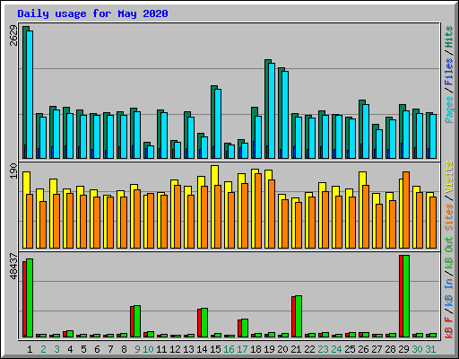This screenshot has width=459, height=359.
Task: Click day label 6 on x-axis
Action: coord(97,349)
